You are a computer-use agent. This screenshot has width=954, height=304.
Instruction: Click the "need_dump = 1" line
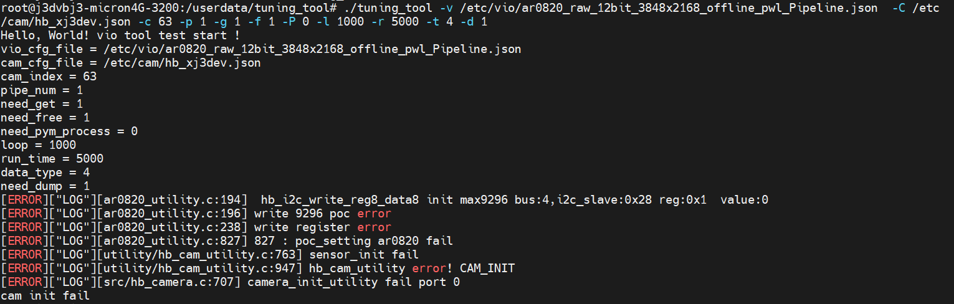tap(45, 186)
